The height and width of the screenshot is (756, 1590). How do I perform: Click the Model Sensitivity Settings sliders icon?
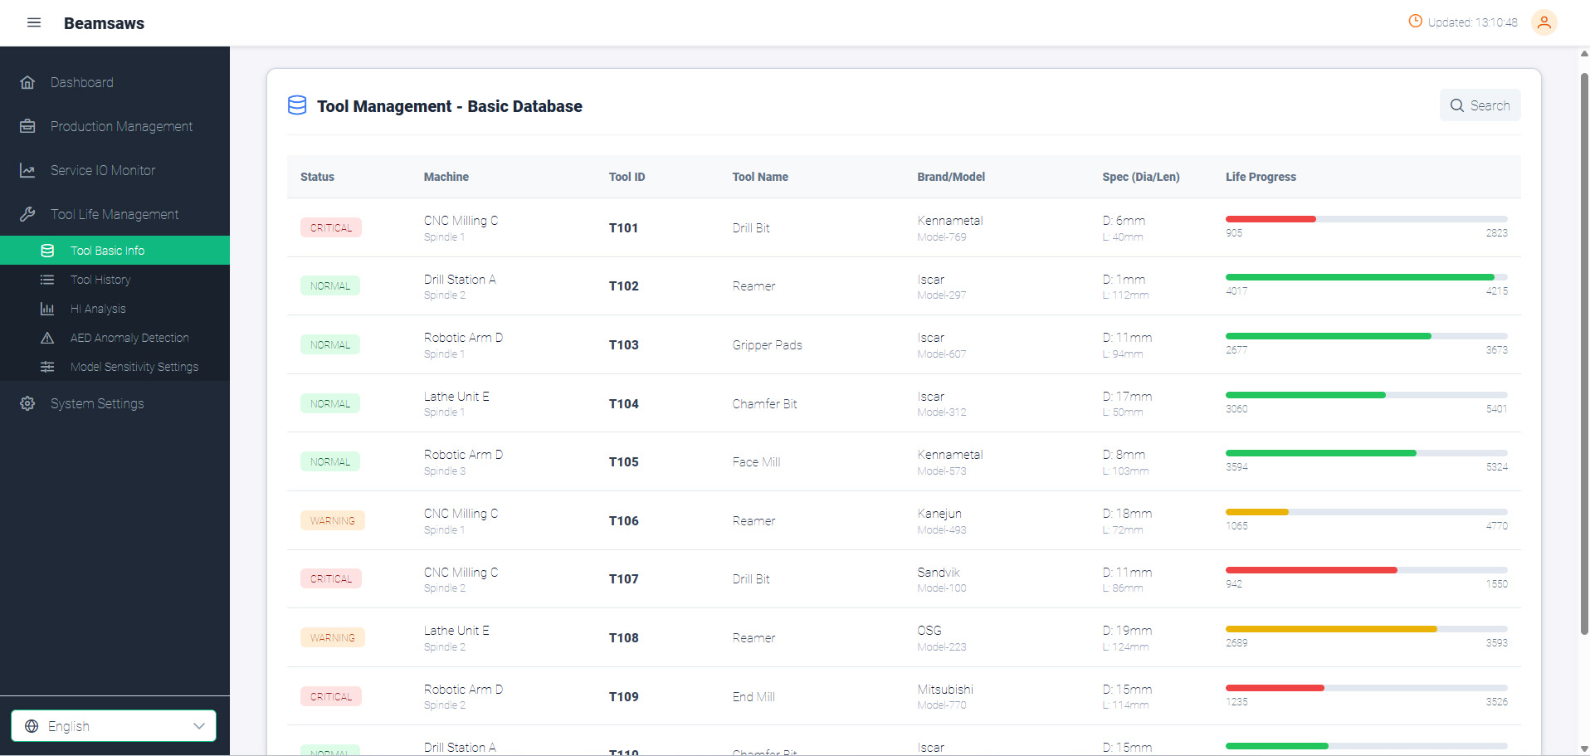47,367
